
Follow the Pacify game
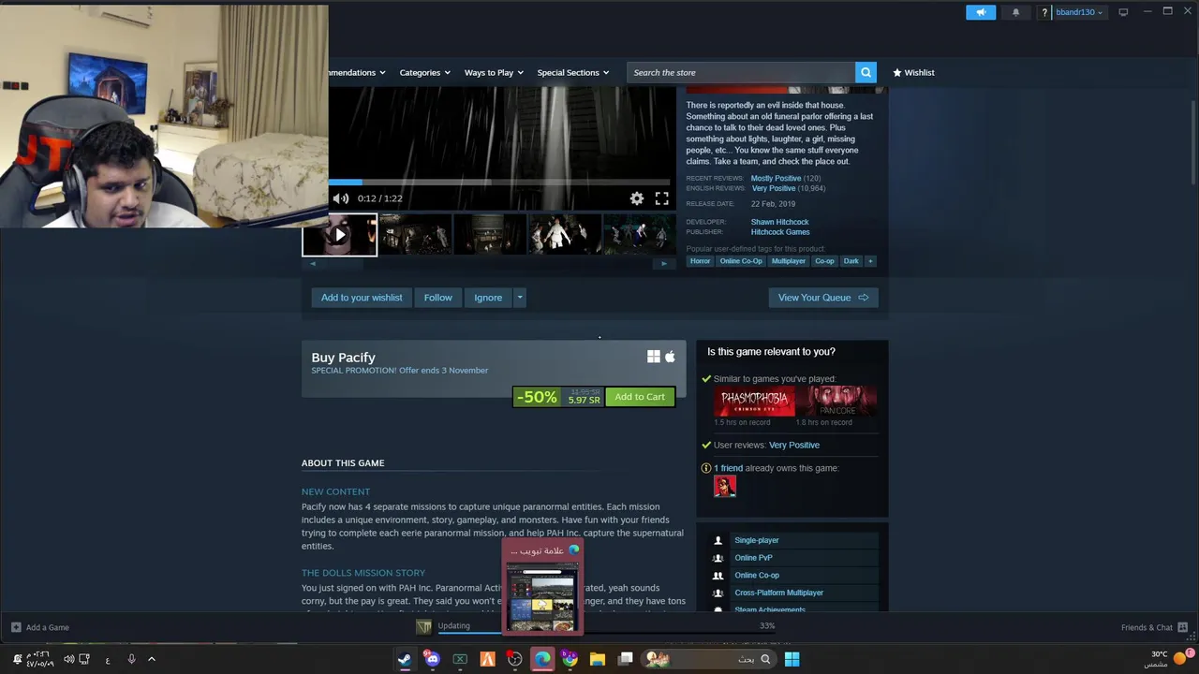(437, 298)
